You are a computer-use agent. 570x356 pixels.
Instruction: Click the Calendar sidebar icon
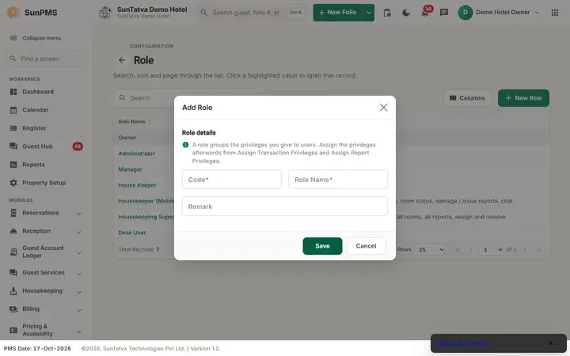pos(13,110)
